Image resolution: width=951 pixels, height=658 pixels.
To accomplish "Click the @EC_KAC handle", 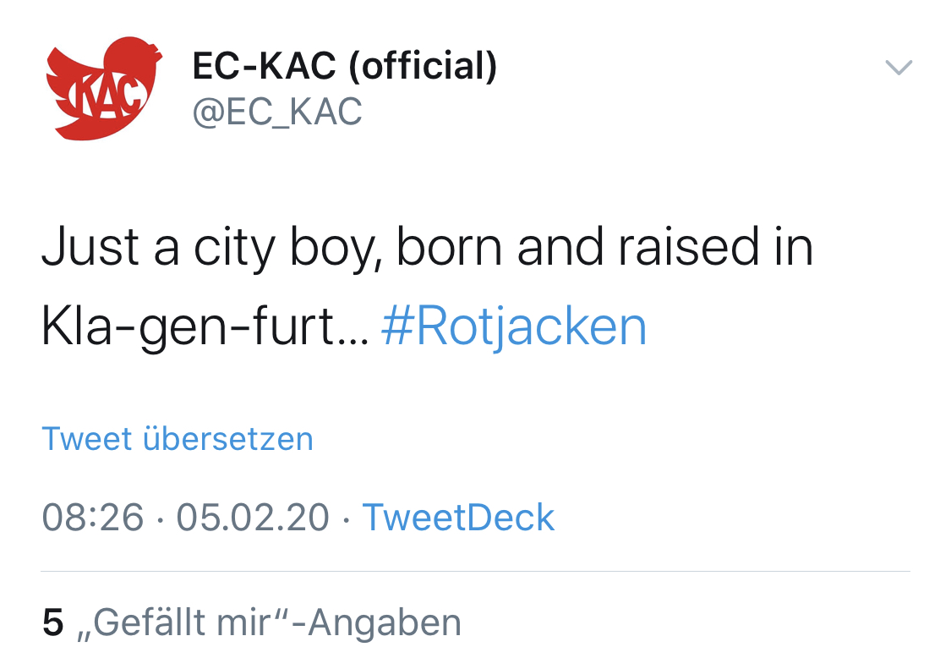I will (277, 112).
